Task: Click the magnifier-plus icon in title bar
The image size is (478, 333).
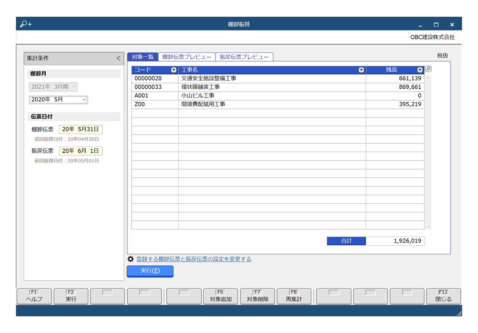Action: tap(26, 24)
